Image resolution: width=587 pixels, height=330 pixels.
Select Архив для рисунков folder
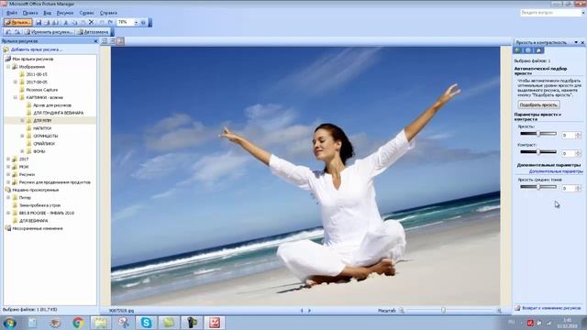[52, 105]
